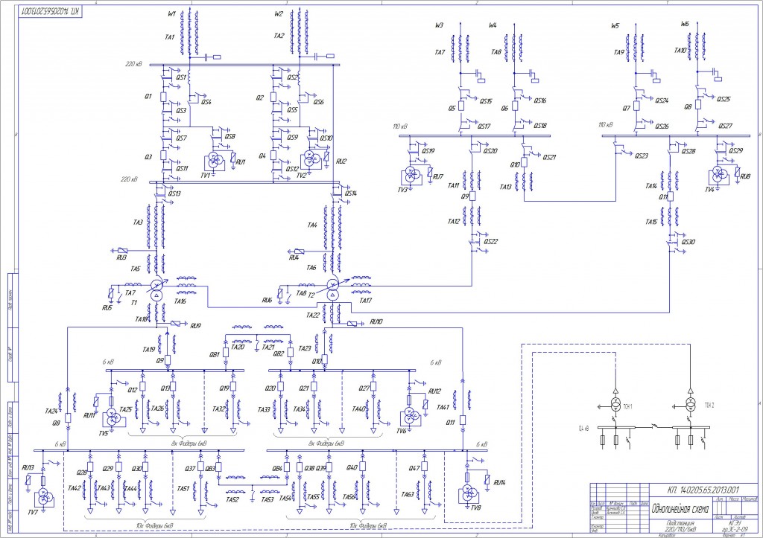Click the W3 line label
This screenshot has height=538, width=763.
[439, 25]
